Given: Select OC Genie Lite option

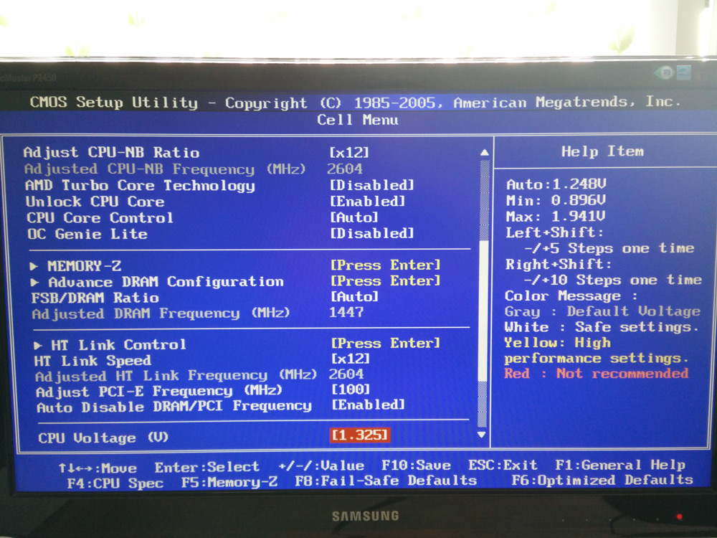Looking at the screenshot, I should (87, 234).
